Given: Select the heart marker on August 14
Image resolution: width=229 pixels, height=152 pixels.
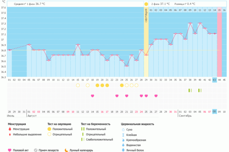Looking at the screenshot, I should point(92,96).
